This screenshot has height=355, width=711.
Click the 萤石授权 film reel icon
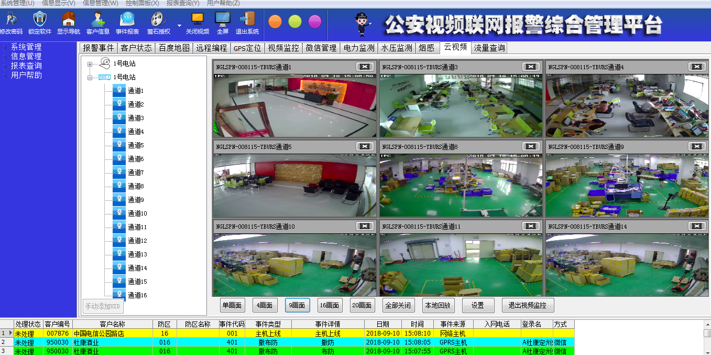tap(158, 19)
